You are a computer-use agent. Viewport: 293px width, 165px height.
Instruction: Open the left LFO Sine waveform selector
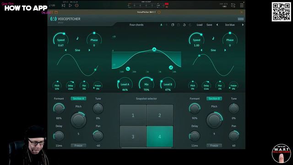77,50
